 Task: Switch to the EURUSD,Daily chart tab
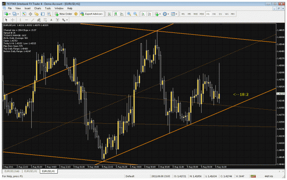[12, 171]
